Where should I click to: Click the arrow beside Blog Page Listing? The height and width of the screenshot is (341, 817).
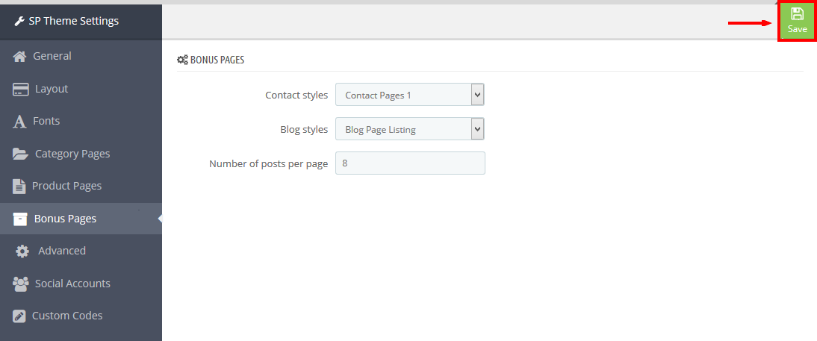(x=478, y=129)
